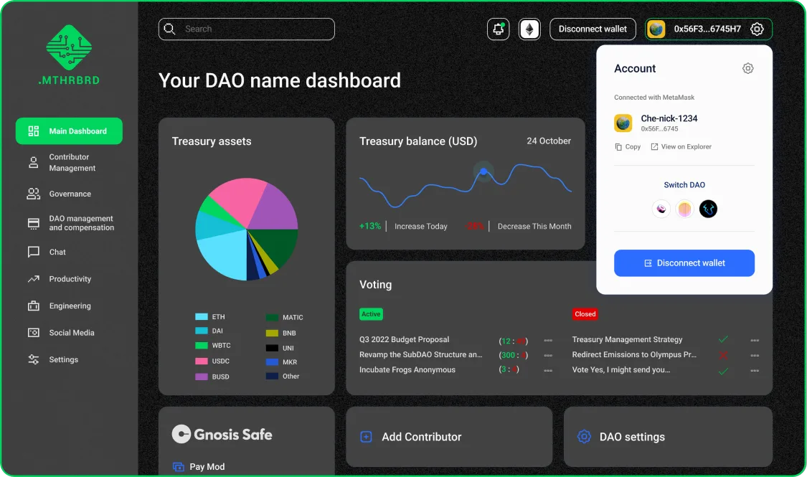Click the Add Contributor plus icon
This screenshot has height=477, width=807.
[366, 437]
